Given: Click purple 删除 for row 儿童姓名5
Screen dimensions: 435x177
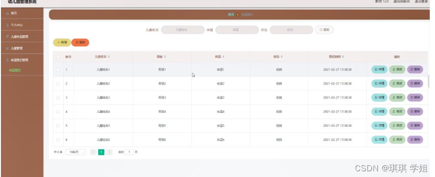Looking at the screenshot, I should pos(415,126).
